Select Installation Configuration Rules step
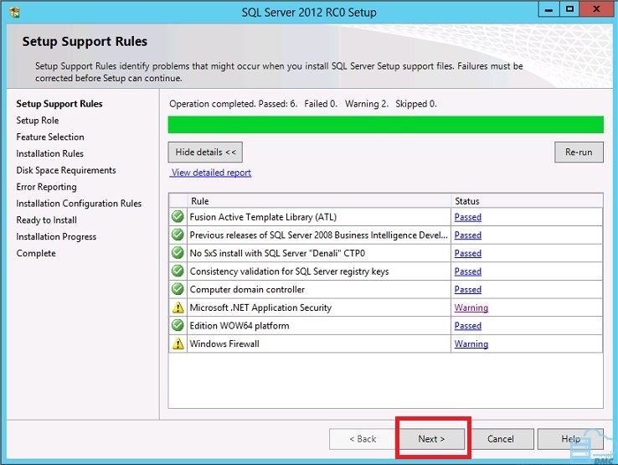Image resolution: width=618 pixels, height=465 pixels. tap(79, 204)
